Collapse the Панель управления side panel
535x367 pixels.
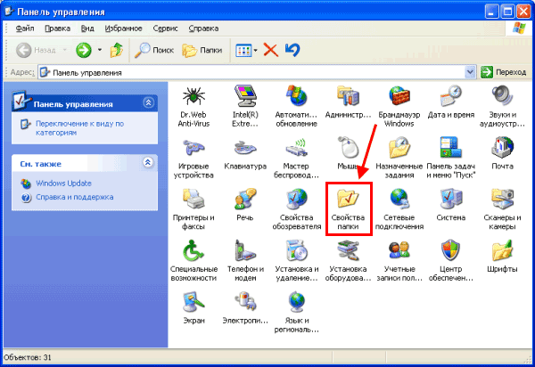click(x=148, y=103)
